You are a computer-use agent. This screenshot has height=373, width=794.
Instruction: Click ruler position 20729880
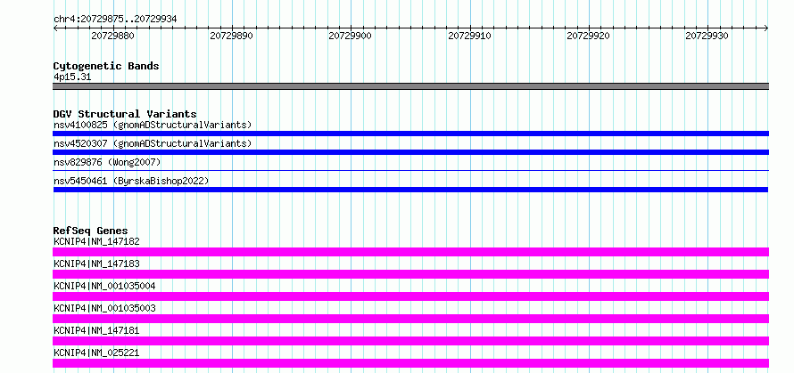pos(112,36)
